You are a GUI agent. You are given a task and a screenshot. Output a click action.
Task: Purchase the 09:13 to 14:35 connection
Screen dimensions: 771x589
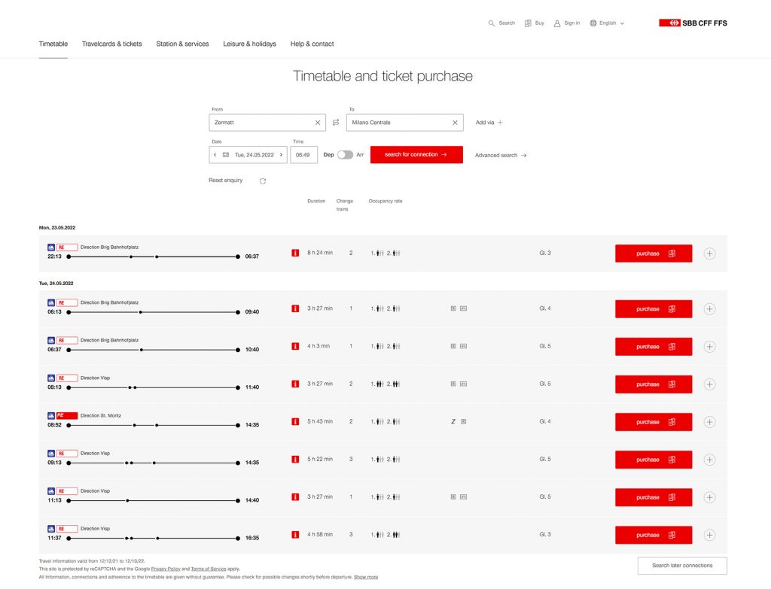click(x=654, y=460)
